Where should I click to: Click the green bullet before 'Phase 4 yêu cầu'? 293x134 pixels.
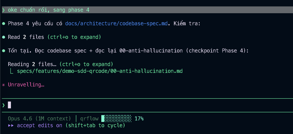coord(3,23)
